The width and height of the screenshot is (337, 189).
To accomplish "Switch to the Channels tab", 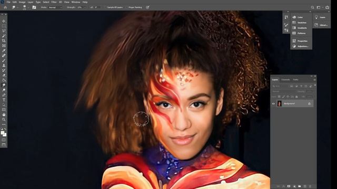I will (285, 80).
